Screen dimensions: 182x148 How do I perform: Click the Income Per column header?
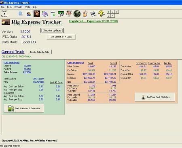click(141, 63)
